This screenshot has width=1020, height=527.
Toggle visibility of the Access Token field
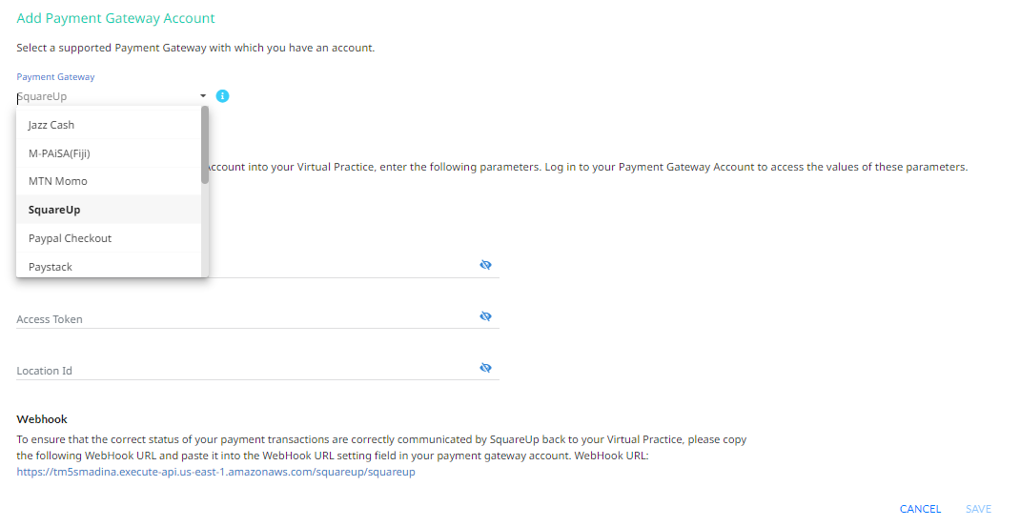[485, 316]
